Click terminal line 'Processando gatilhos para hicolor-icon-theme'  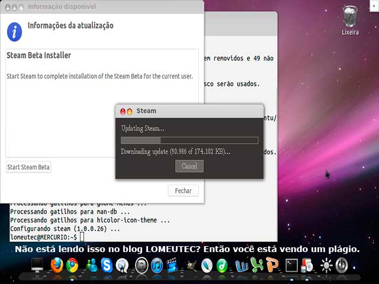point(90,220)
